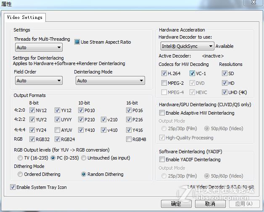Select Ordered Dithering mode
This screenshot has height=212, width=264.
(20, 174)
